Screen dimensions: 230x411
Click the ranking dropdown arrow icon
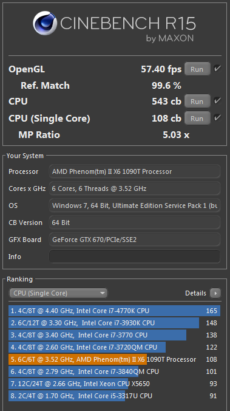pos(103,293)
